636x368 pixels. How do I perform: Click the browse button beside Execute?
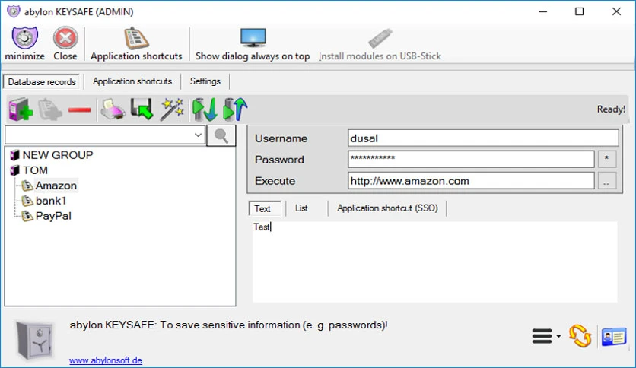(607, 181)
